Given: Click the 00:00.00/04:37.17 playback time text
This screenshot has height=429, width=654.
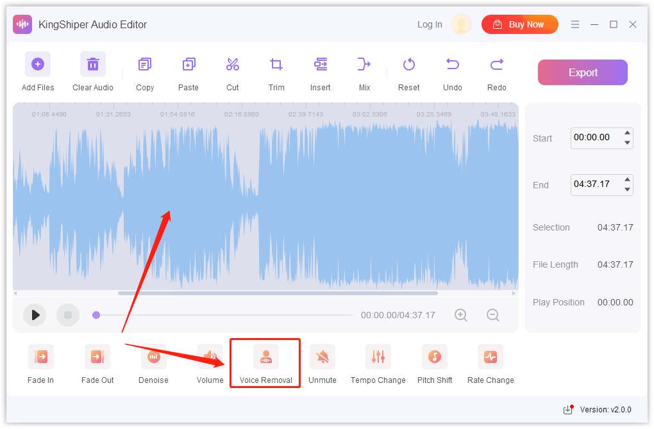Looking at the screenshot, I should 398,315.
